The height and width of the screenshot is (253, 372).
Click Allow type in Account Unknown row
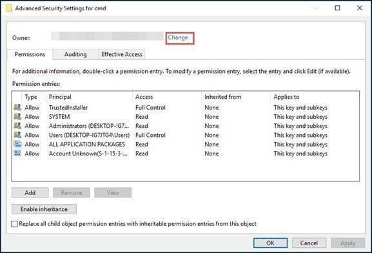tap(32, 154)
